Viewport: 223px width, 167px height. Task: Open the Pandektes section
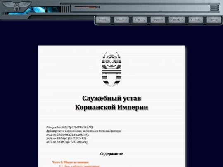177,20
